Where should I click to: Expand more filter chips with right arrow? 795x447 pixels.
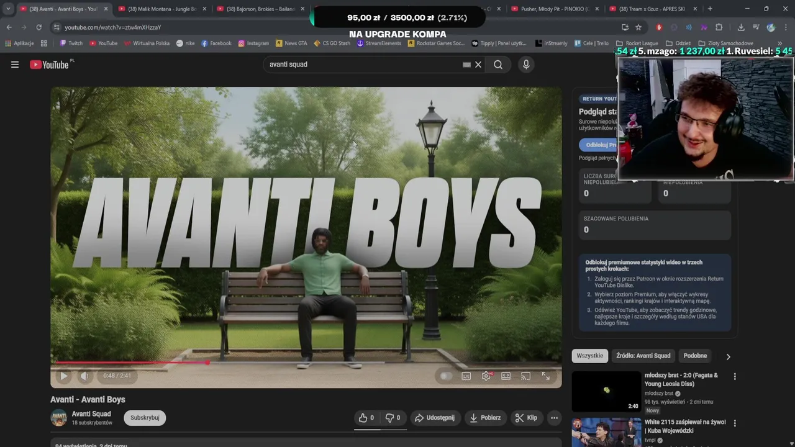pyautogui.click(x=728, y=356)
